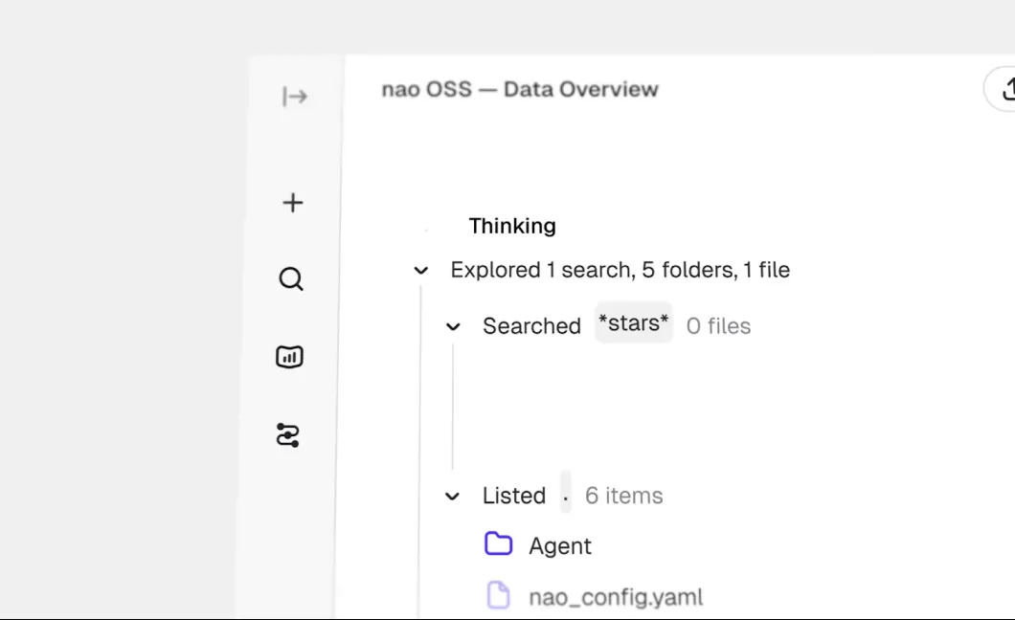Click the 0 files result count
Viewport: 1015px width, 620px height.
(718, 326)
